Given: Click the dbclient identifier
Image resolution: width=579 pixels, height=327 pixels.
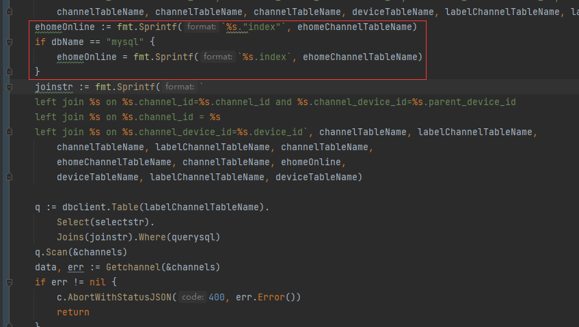Looking at the screenshot, I should coord(84,207).
